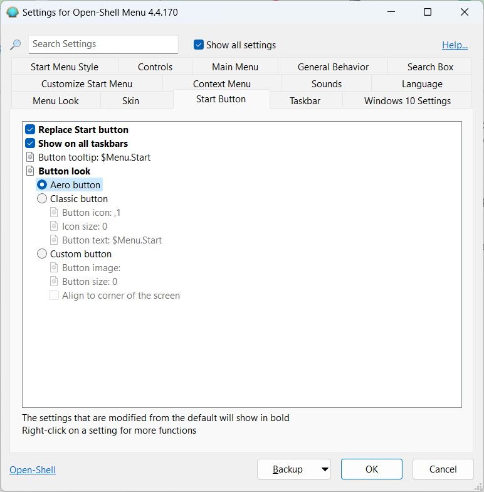484x492 pixels.
Task: Toggle Show all settings checkbox
Action: (x=199, y=45)
